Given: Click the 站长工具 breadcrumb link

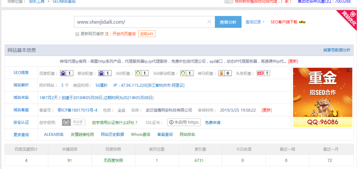Looking at the screenshot, I should pos(37,2).
